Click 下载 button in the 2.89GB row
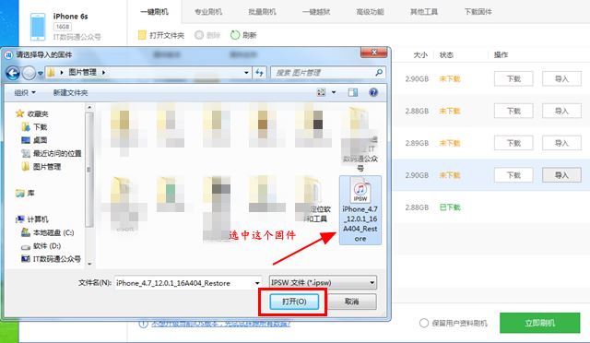The height and width of the screenshot is (343, 590). [513, 143]
